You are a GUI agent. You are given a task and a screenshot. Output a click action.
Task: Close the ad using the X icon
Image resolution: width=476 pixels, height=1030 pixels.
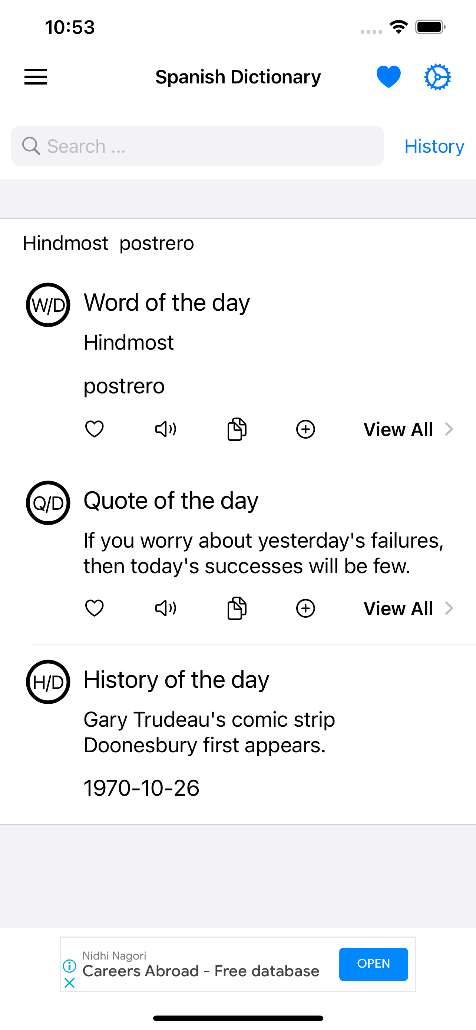(x=70, y=983)
